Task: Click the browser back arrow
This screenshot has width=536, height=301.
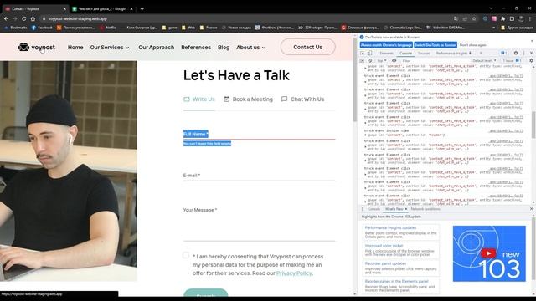Action: (x=6, y=18)
